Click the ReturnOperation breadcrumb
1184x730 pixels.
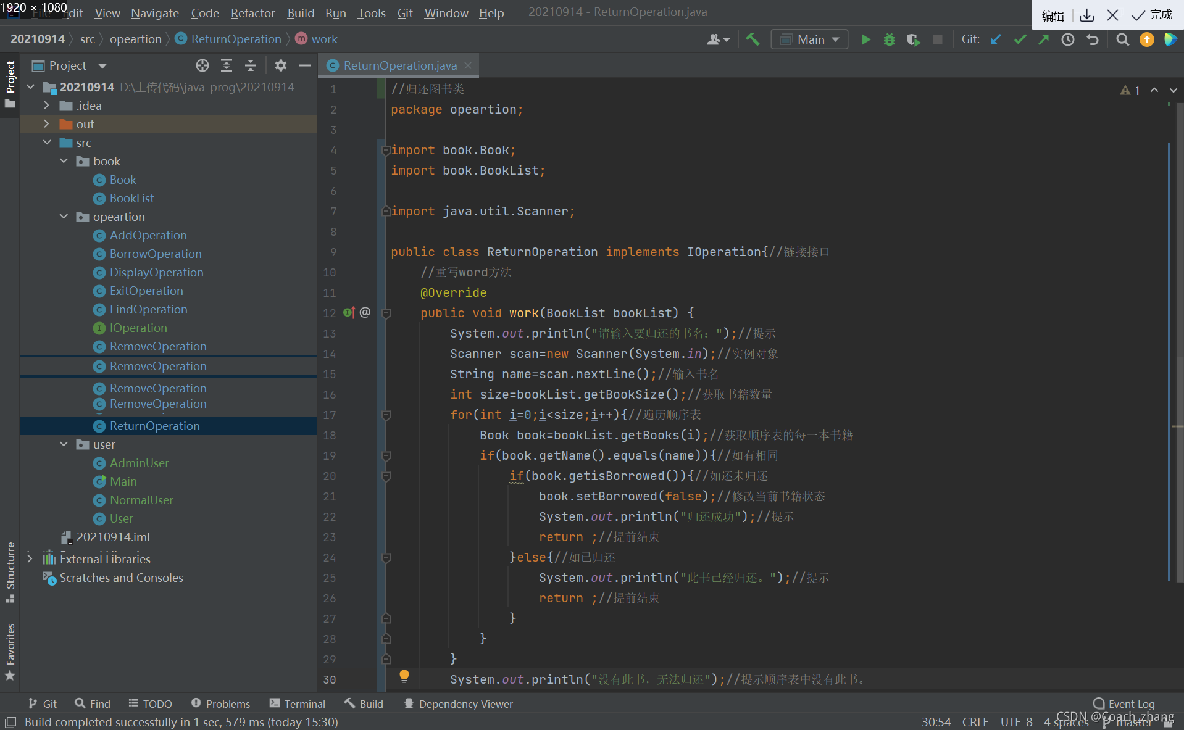click(x=228, y=39)
